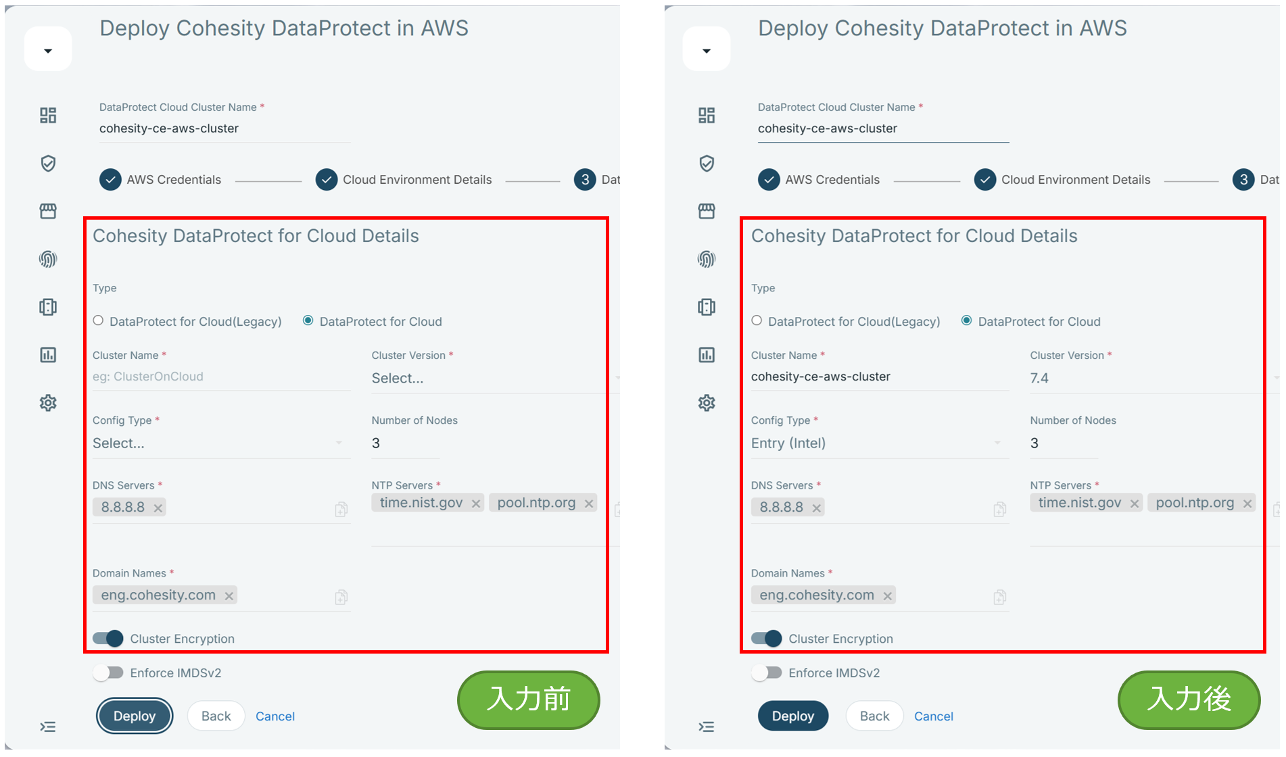This screenshot has width=1286, height=757.
Task: Click Cancel link in the left panel
Action: click(275, 716)
